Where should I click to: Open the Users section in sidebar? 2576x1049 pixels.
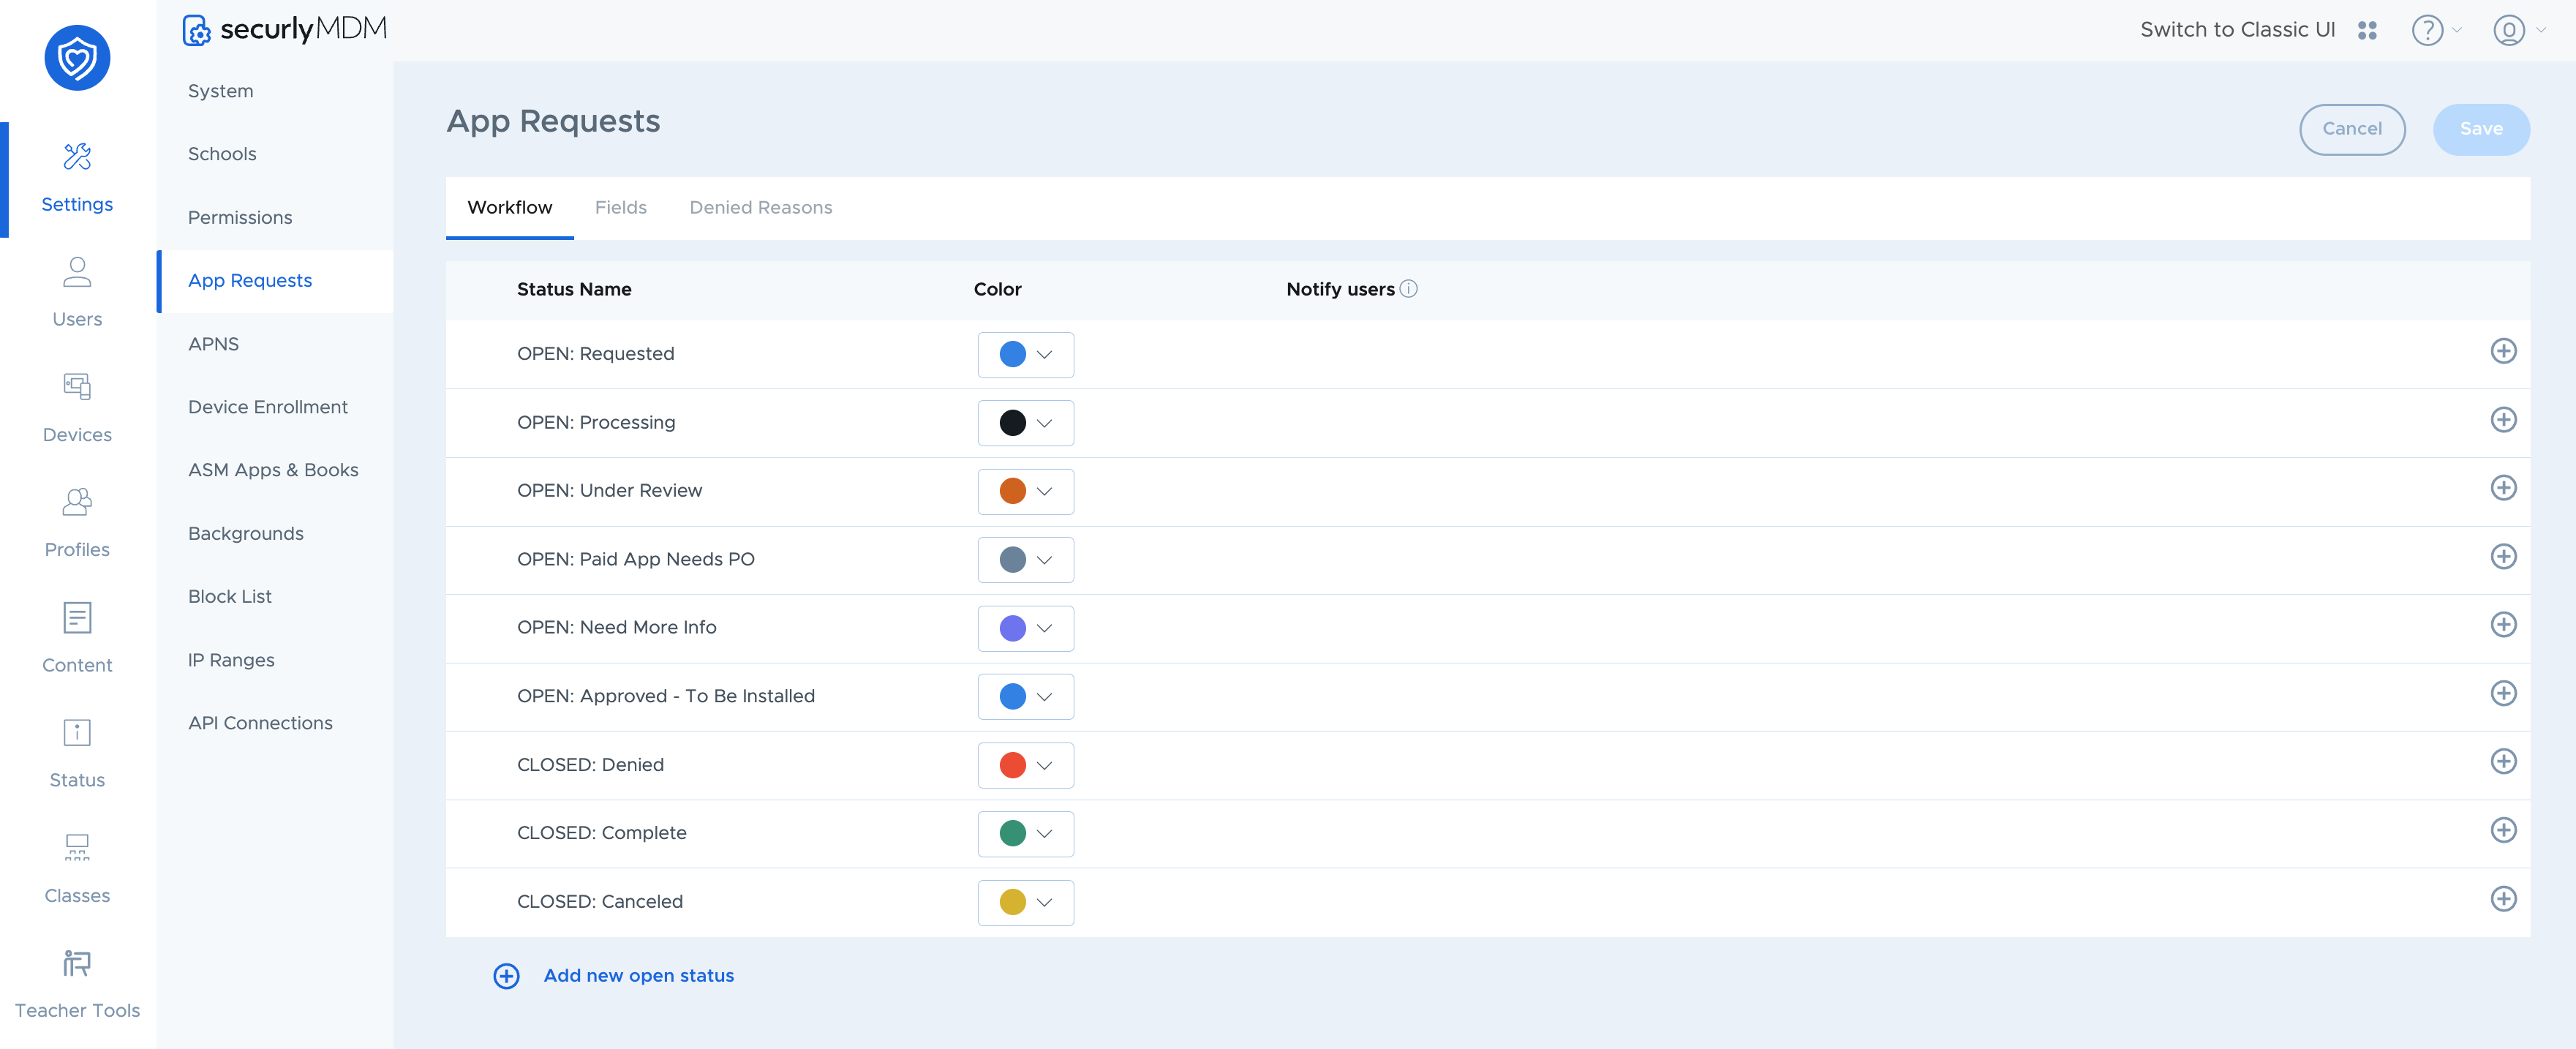(x=77, y=290)
